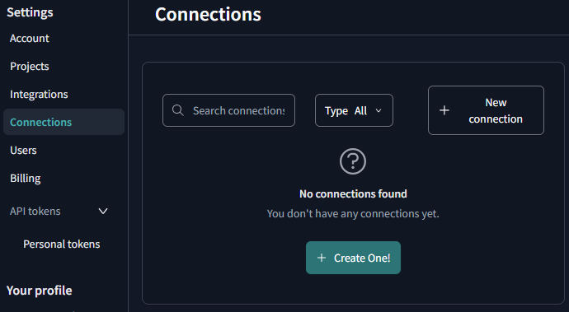
Task: Open Personal tokens under API tokens
Action: click(62, 244)
